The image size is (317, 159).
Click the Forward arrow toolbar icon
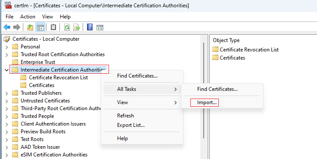(x=16, y=27)
